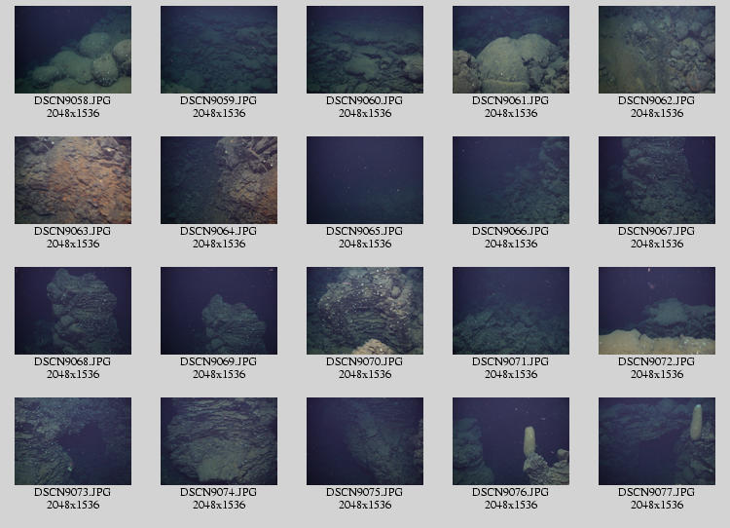Select the file name text DSCN9076.JPG

(510, 492)
